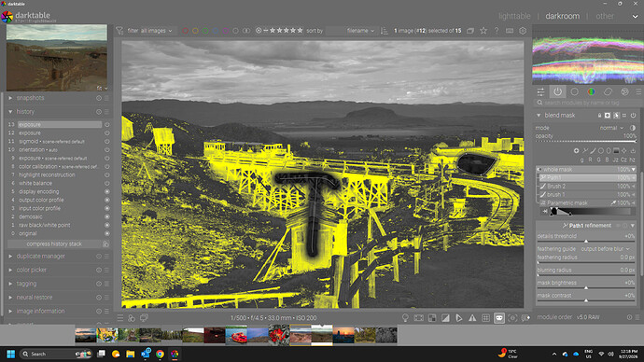The image size is (644, 362).
Task: Add a brush mask shape
Action: pos(593,151)
